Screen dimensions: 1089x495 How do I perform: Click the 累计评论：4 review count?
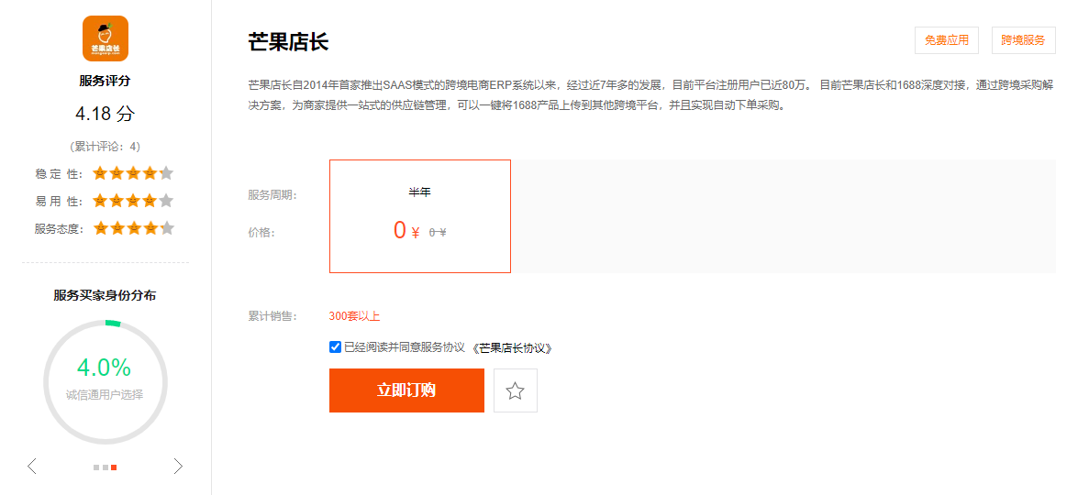click(x=105, y=147)
